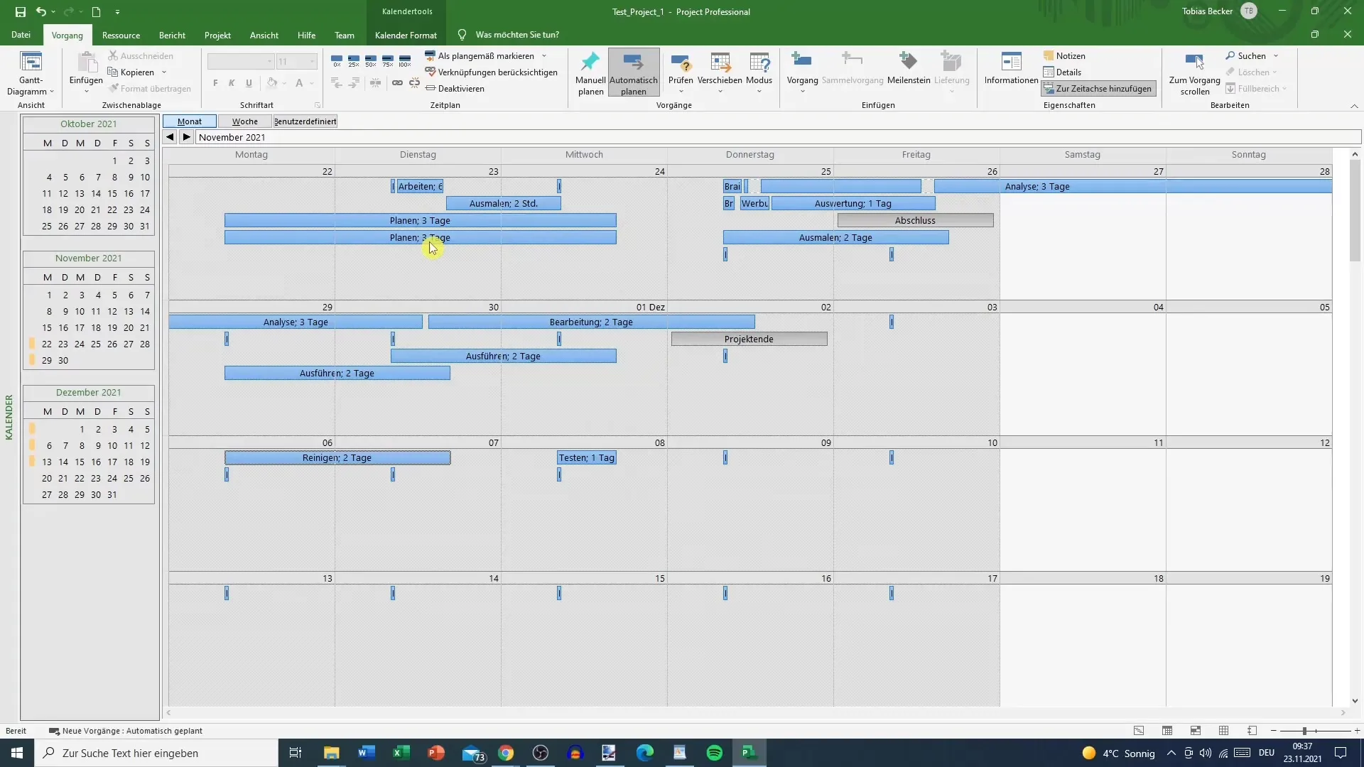This screenshot has width=1364, height=767.
Task: Open the Kalender Format tab
Action: (406, 35)
